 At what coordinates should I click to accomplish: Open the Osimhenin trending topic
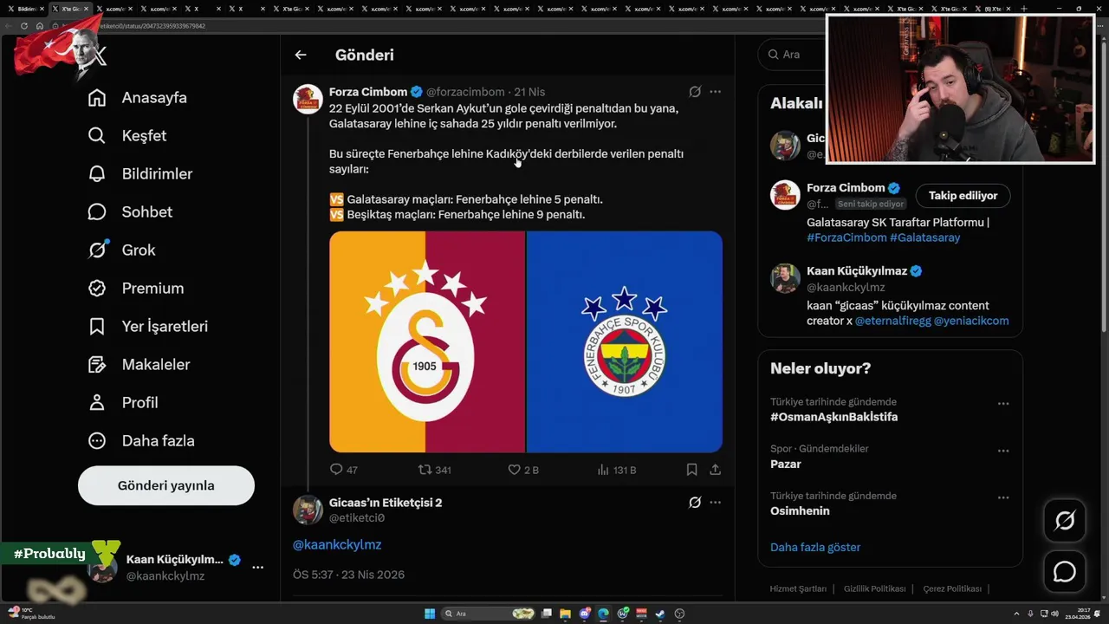click(x=800, y=510)
